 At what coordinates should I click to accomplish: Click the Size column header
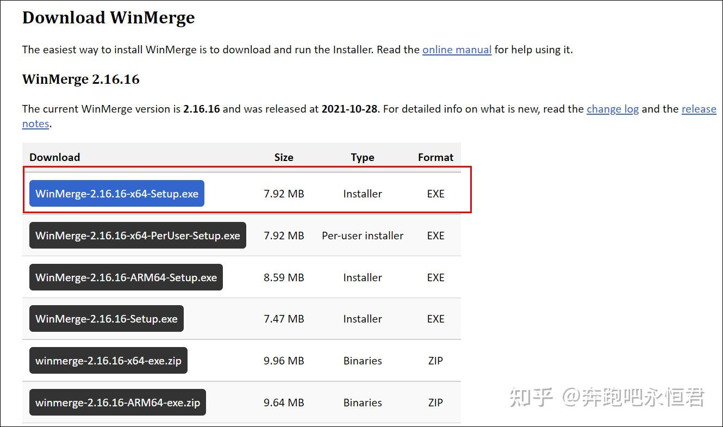pyautogui.click(x=284, y=157)
